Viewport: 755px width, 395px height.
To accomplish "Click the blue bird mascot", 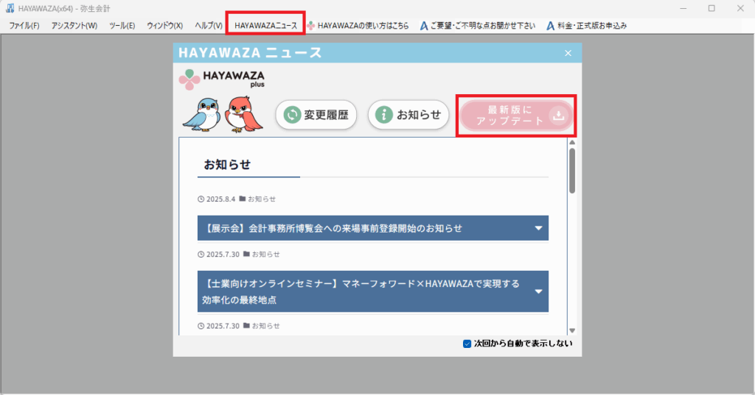I will coord(203,115).
